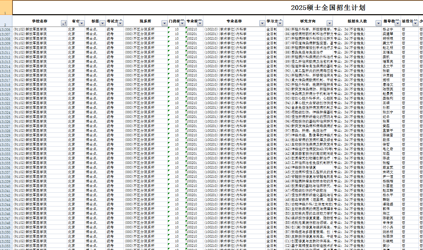Image resolution: width=423 pixels, height=250 pixels.
Task: Open the 研究方向 column filter
Action: click(329, 23)
